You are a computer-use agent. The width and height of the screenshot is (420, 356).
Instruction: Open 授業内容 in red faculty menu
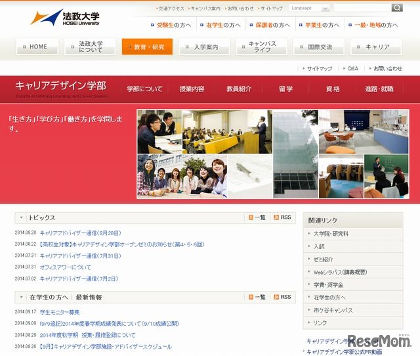[192, 89]
